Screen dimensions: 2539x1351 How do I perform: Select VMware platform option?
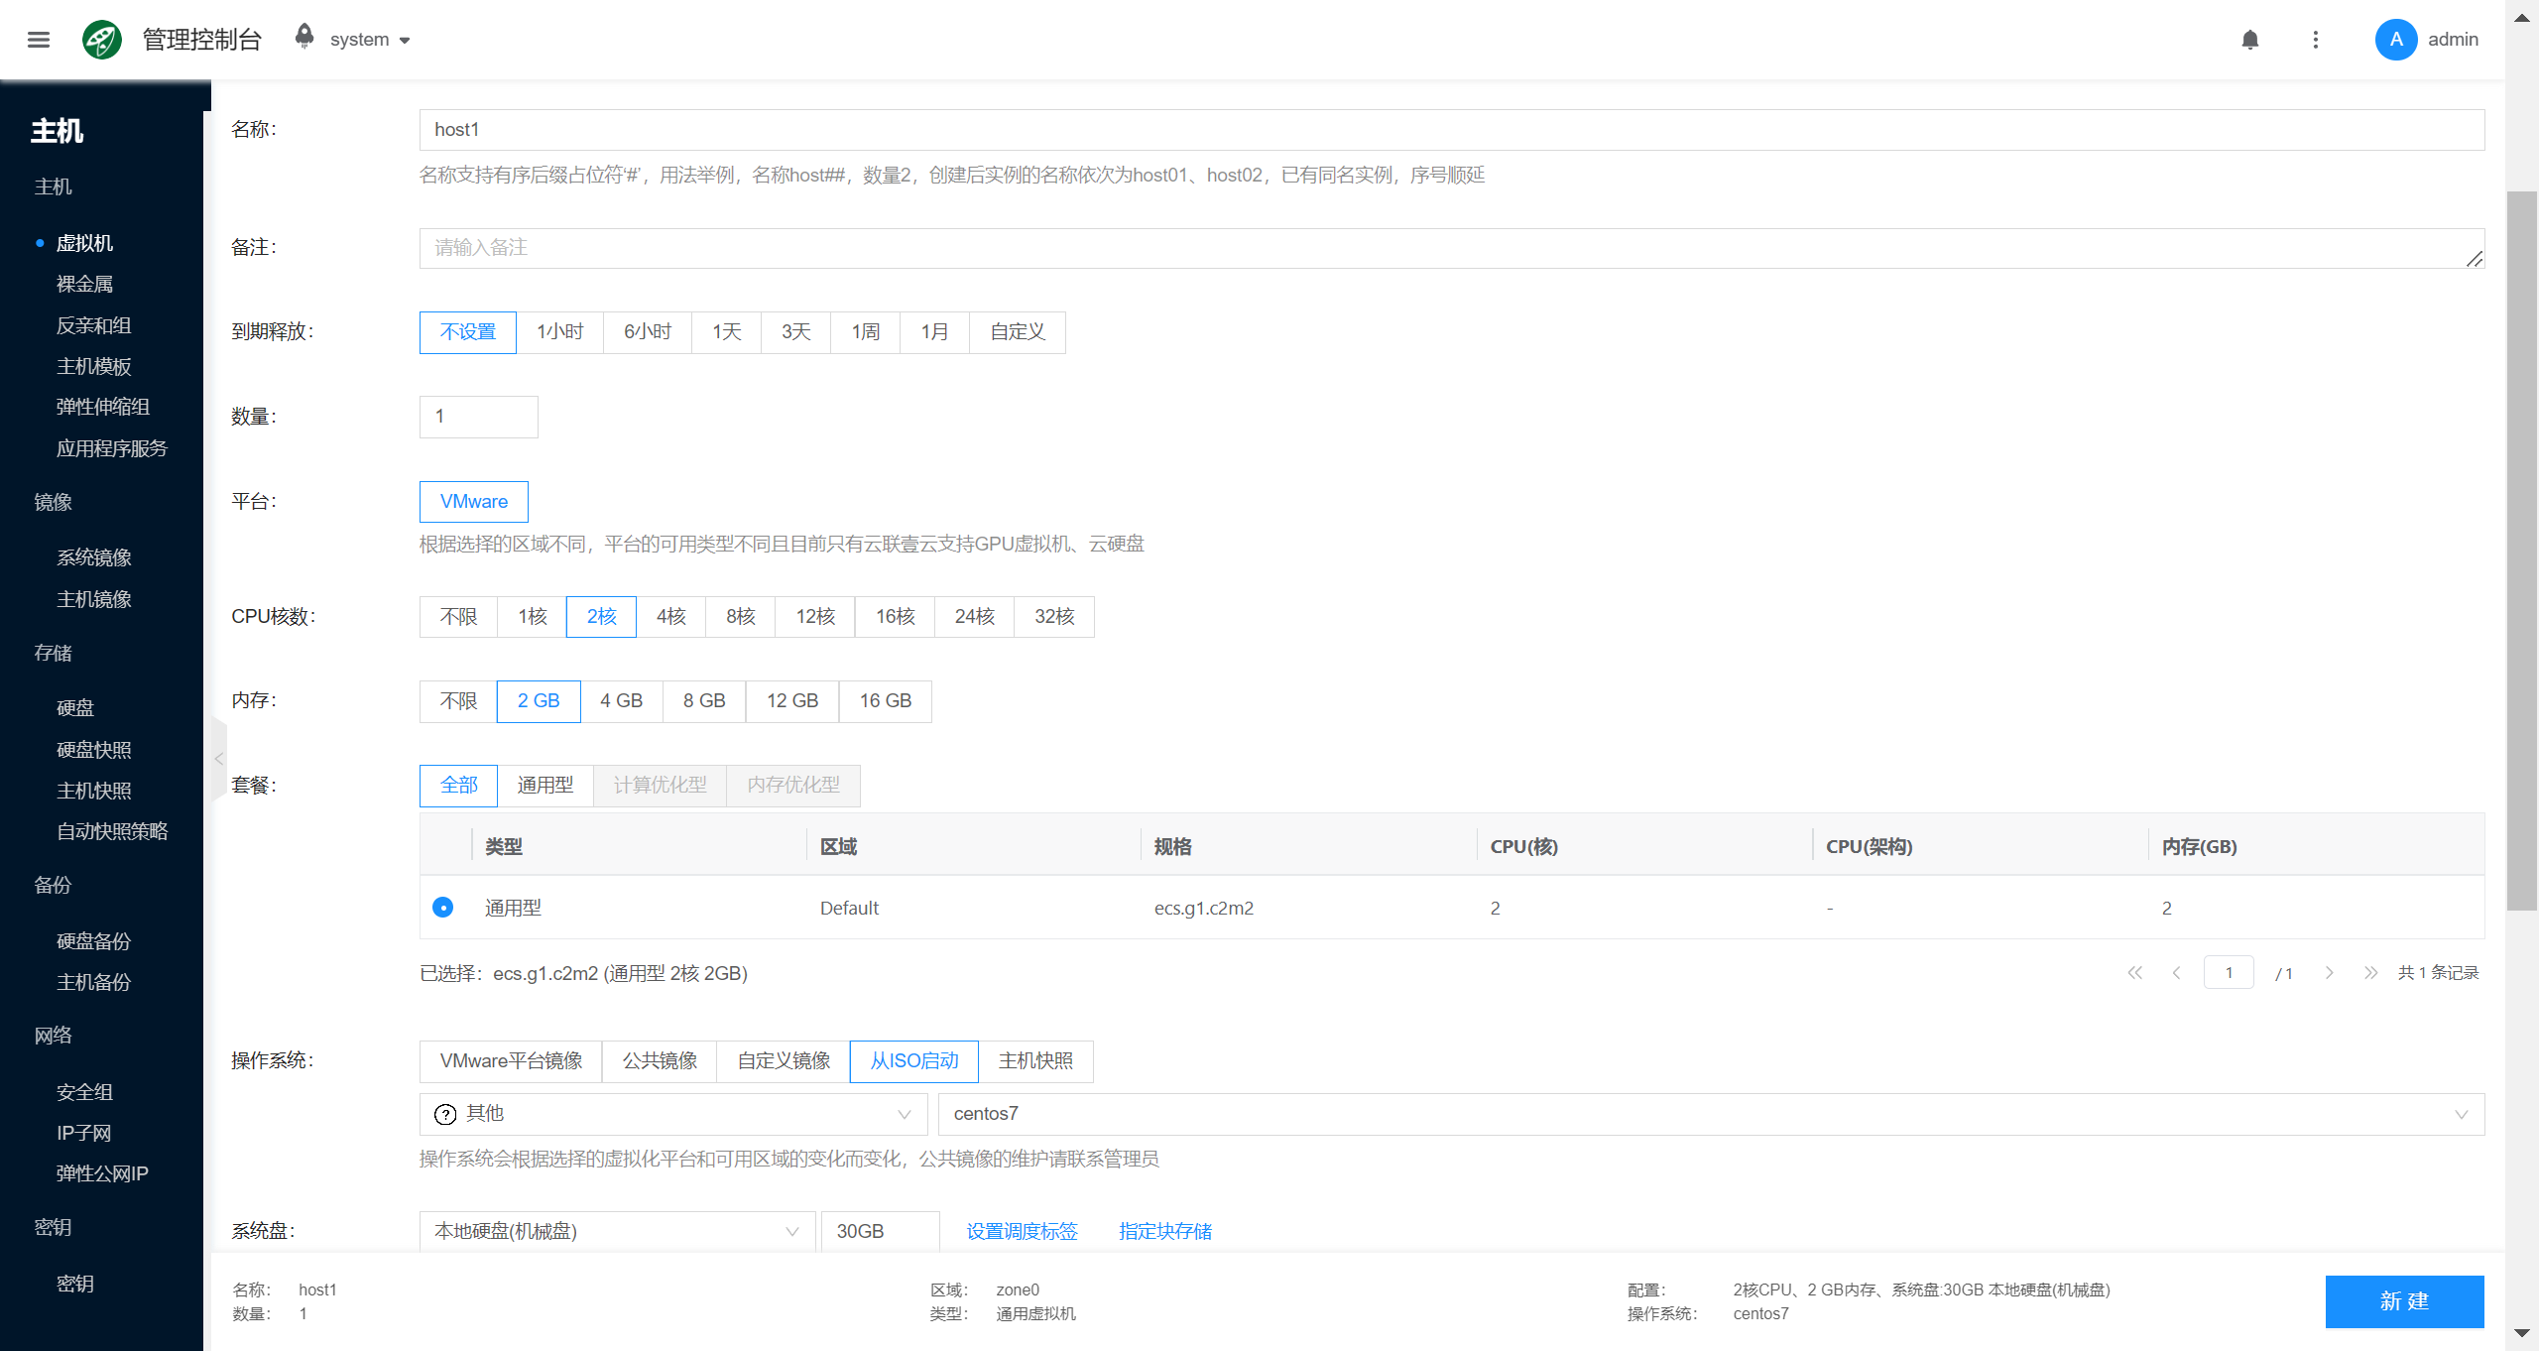[474, 502]
